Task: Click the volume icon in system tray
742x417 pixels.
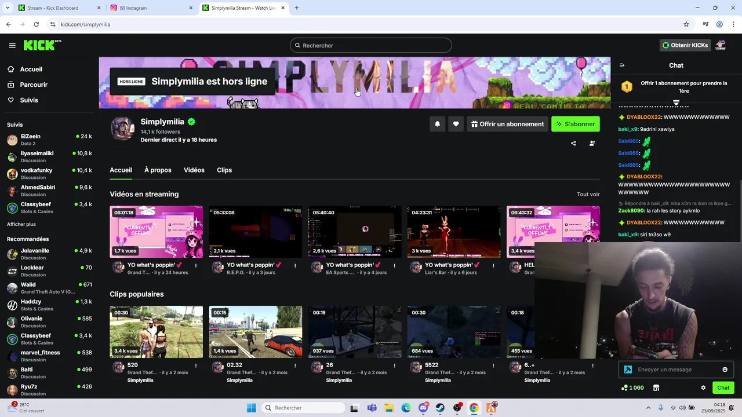Action: click(x=682, y=408)
